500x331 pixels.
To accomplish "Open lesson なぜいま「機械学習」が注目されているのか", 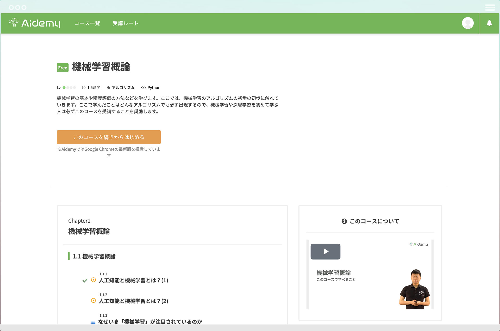I will click(x=150, y=322).
